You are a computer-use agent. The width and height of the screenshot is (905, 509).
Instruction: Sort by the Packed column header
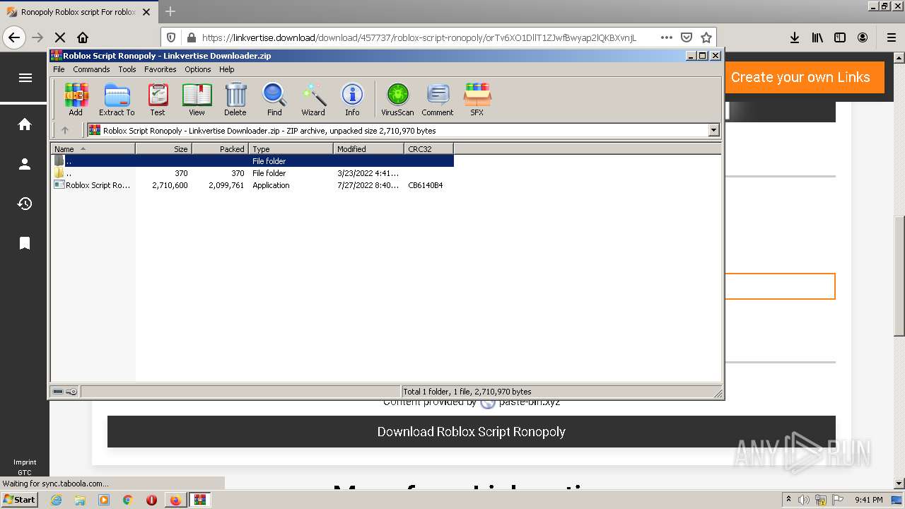coord(220,148)
